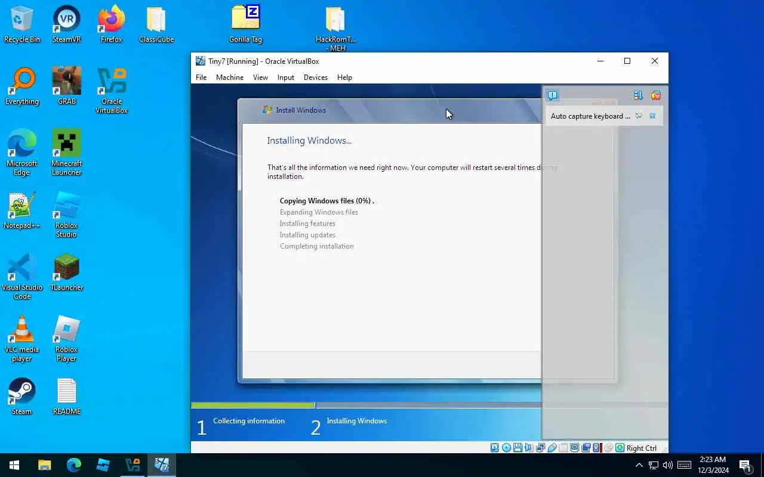Select the VLC media player shortcut
Image resolution: width=764 pixels, height=477 pixels.
click(22, 339)
